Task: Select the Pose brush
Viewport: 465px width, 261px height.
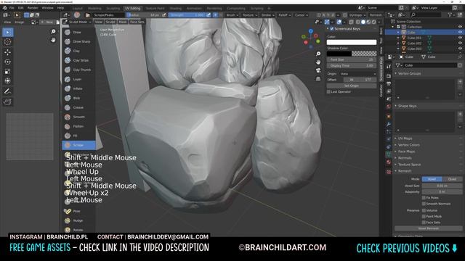Action: pos(78,211)
